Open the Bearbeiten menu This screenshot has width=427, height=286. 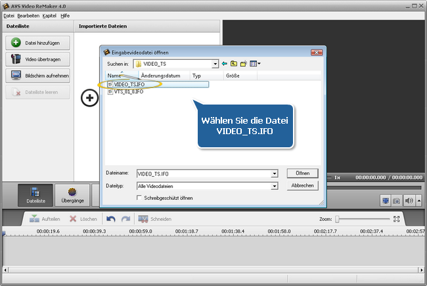pyautogui.click(x=28, y=16)
